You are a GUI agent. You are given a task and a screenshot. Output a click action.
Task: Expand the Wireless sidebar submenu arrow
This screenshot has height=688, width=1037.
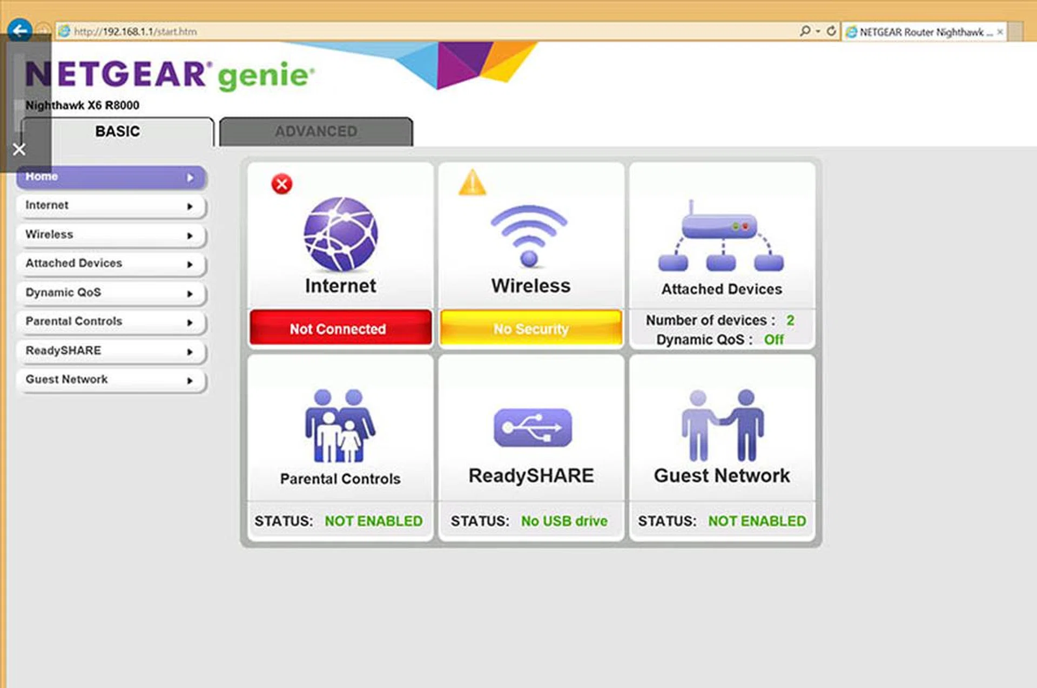tap(190, 235)
